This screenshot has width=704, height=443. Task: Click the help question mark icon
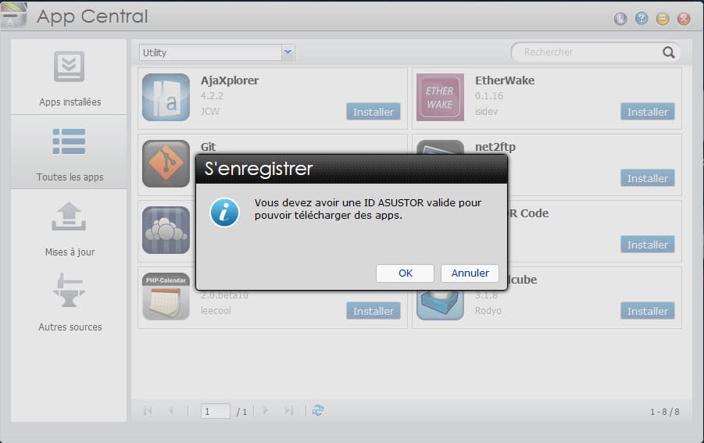tap(641, 19)
